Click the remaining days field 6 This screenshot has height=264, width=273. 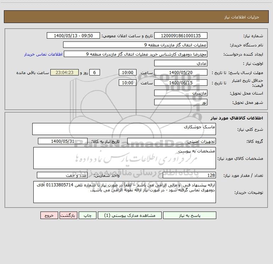[95, 72]
